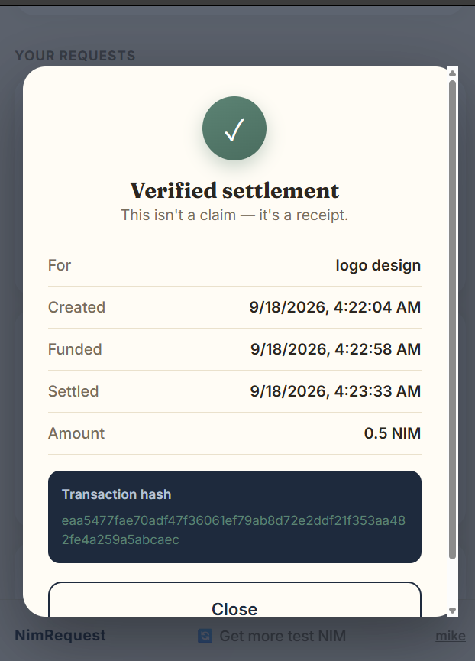
Task: Click the scrollbar down arrow in the receipt
Action: coord(453,611)
